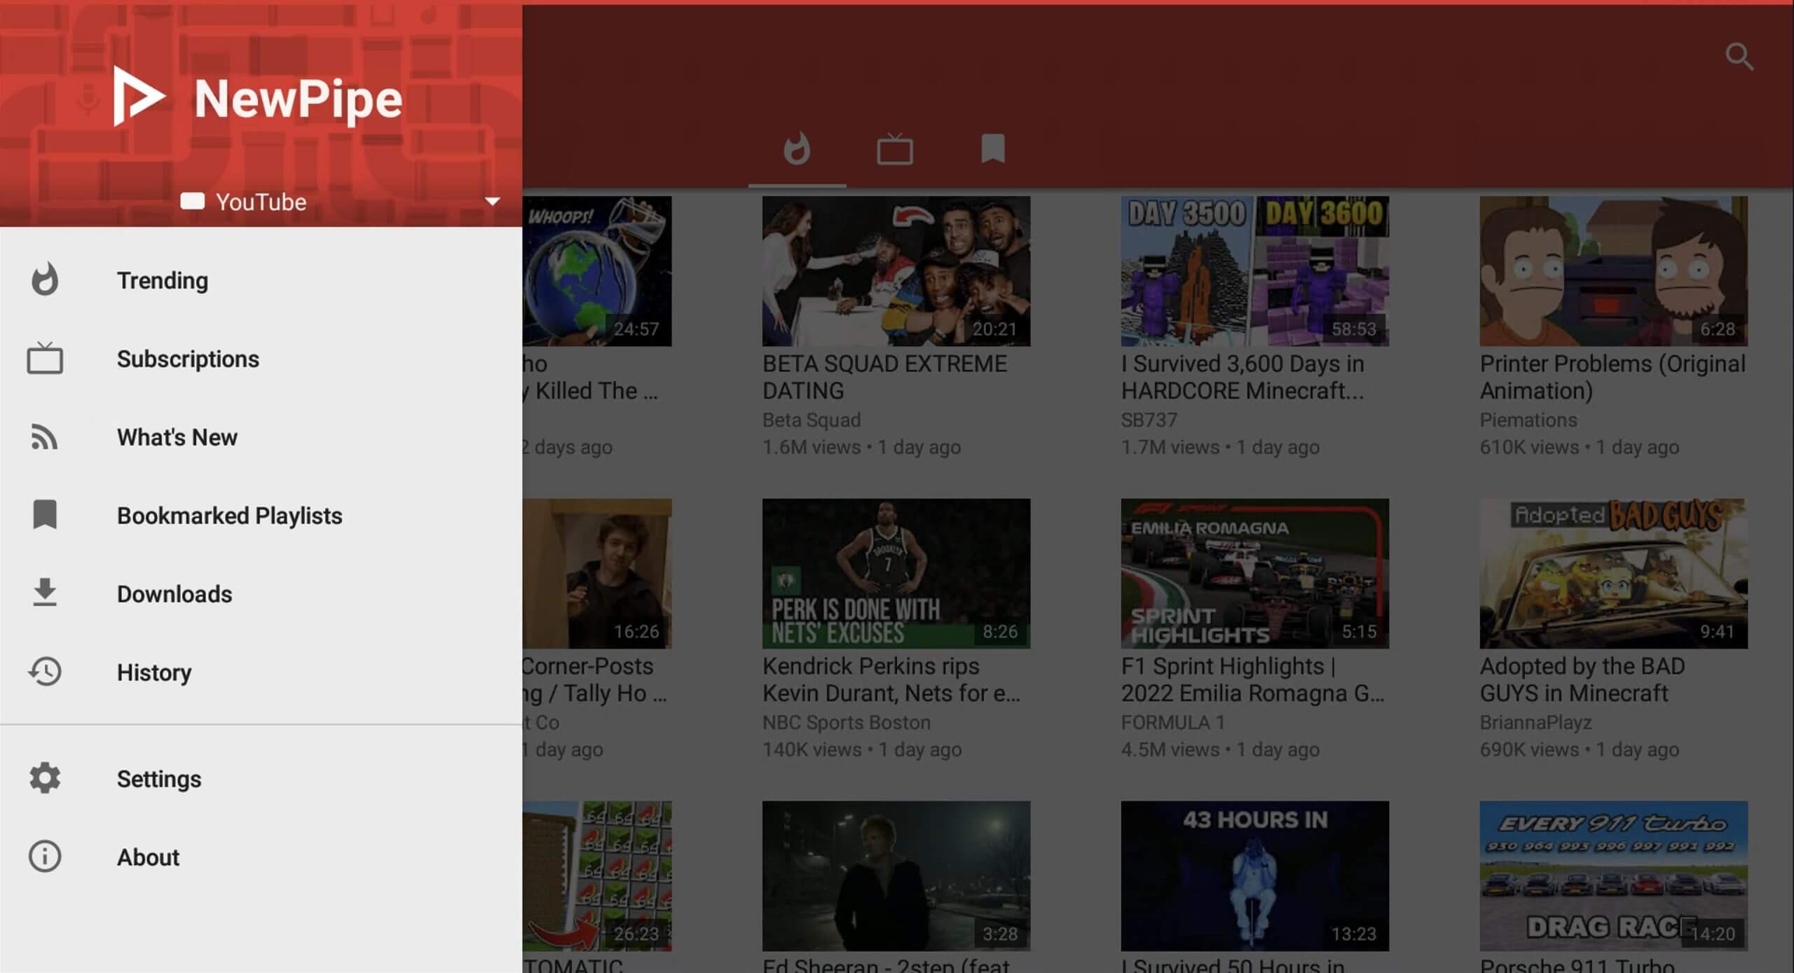Click the Subscriptions TV icon in drawer
1794x973 pixels.
pos(45,359)
